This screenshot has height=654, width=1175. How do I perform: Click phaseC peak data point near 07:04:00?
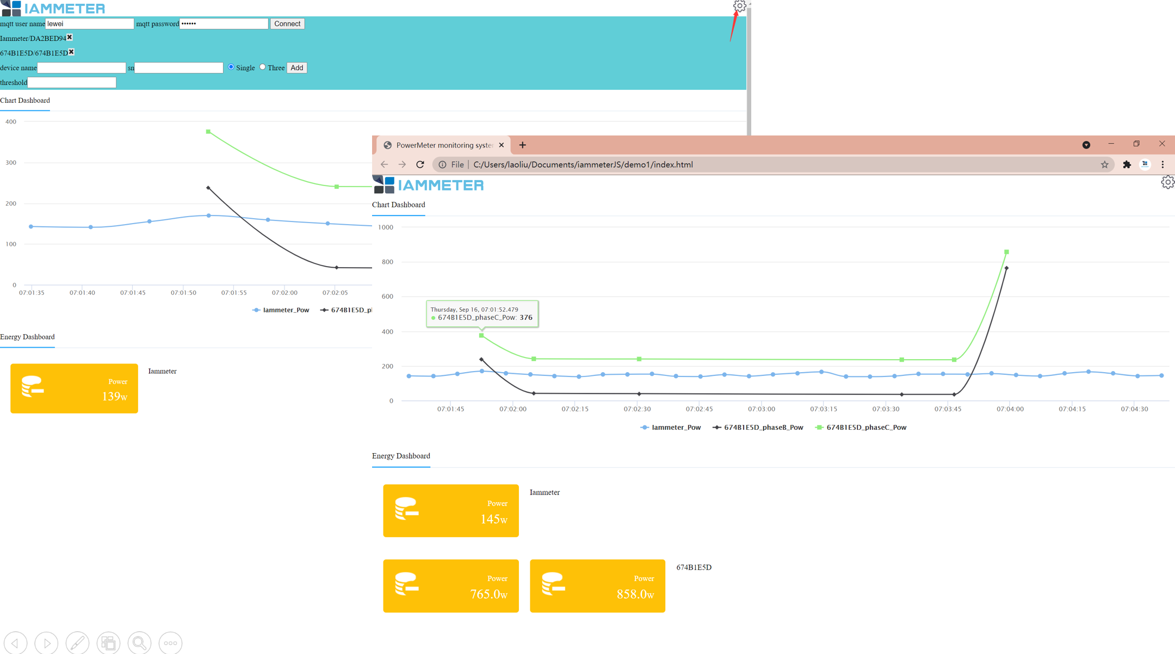1006,252
